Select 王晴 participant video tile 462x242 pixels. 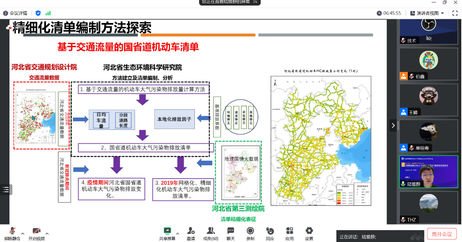tap(429, 100)
